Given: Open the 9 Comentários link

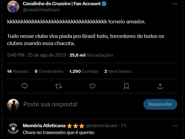Looking at the screenshot, I should click(x=49, y=71).
